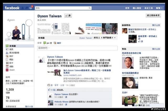The width and height of the screenshot is (168, 111).
Task: Click 留言 under the post
Action: coord(56,85)
